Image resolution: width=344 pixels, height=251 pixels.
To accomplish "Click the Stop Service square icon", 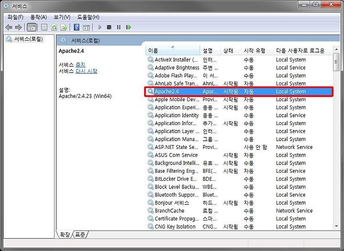I will coord(109,27).
